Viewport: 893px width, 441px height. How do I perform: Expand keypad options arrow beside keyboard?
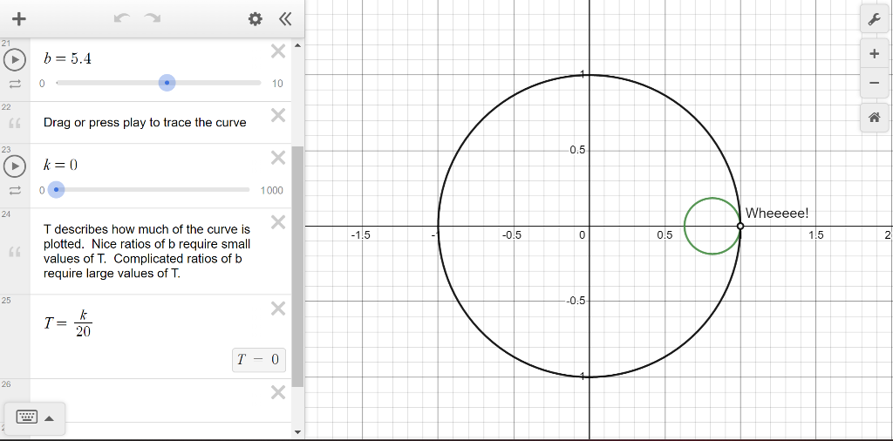(49, 418)
